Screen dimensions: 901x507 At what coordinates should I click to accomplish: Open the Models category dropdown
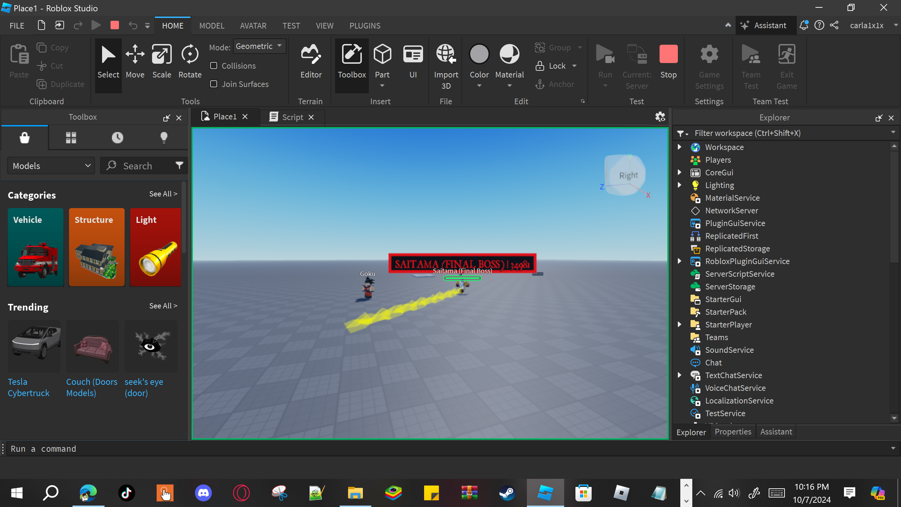51,166
